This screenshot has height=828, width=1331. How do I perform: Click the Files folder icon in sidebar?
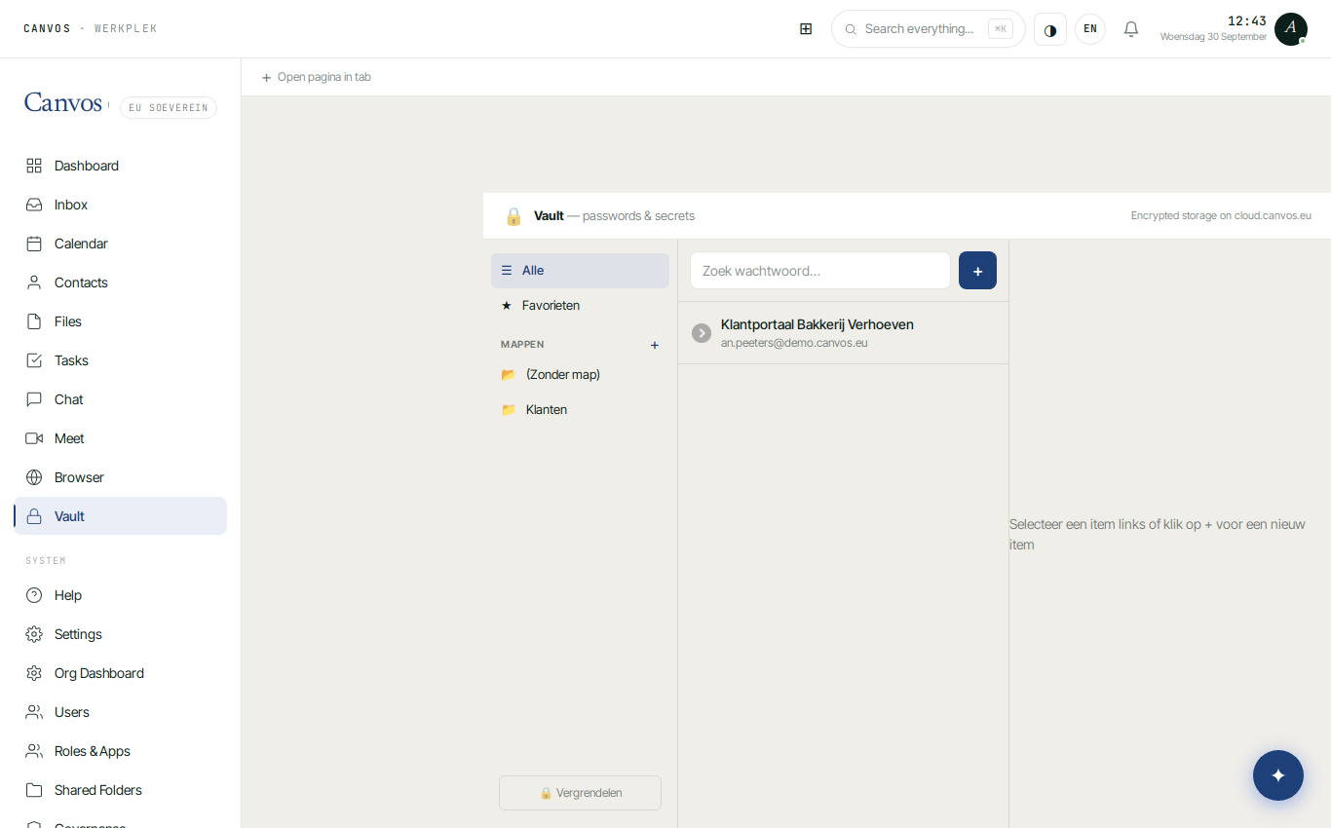click(34, 321)
